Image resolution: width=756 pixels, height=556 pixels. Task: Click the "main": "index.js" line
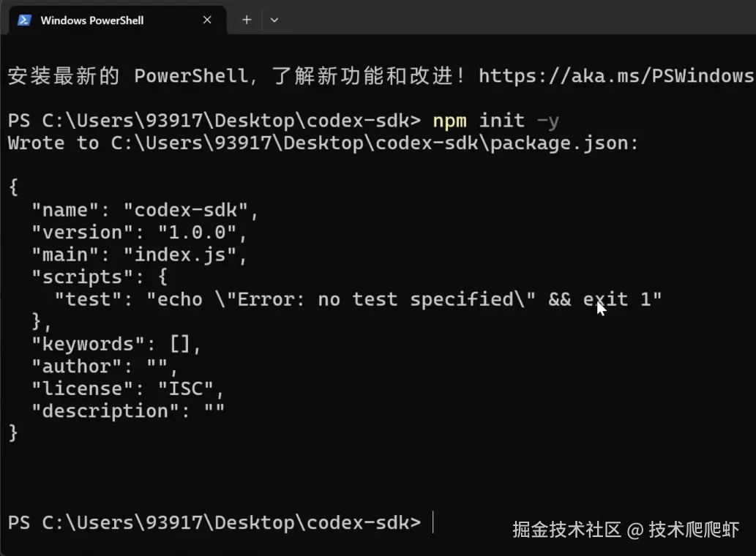click(x=139, y=255)
